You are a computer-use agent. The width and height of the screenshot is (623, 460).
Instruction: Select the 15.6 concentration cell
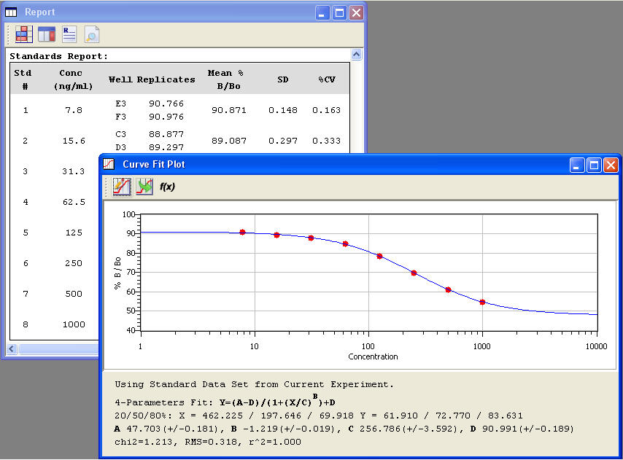(74, 141)
